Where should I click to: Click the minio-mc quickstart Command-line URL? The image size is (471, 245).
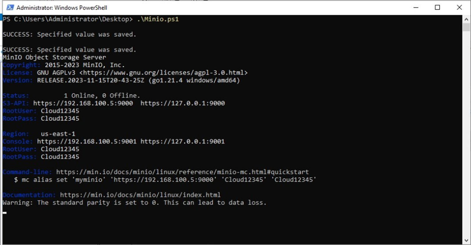(x=183, y=172)
